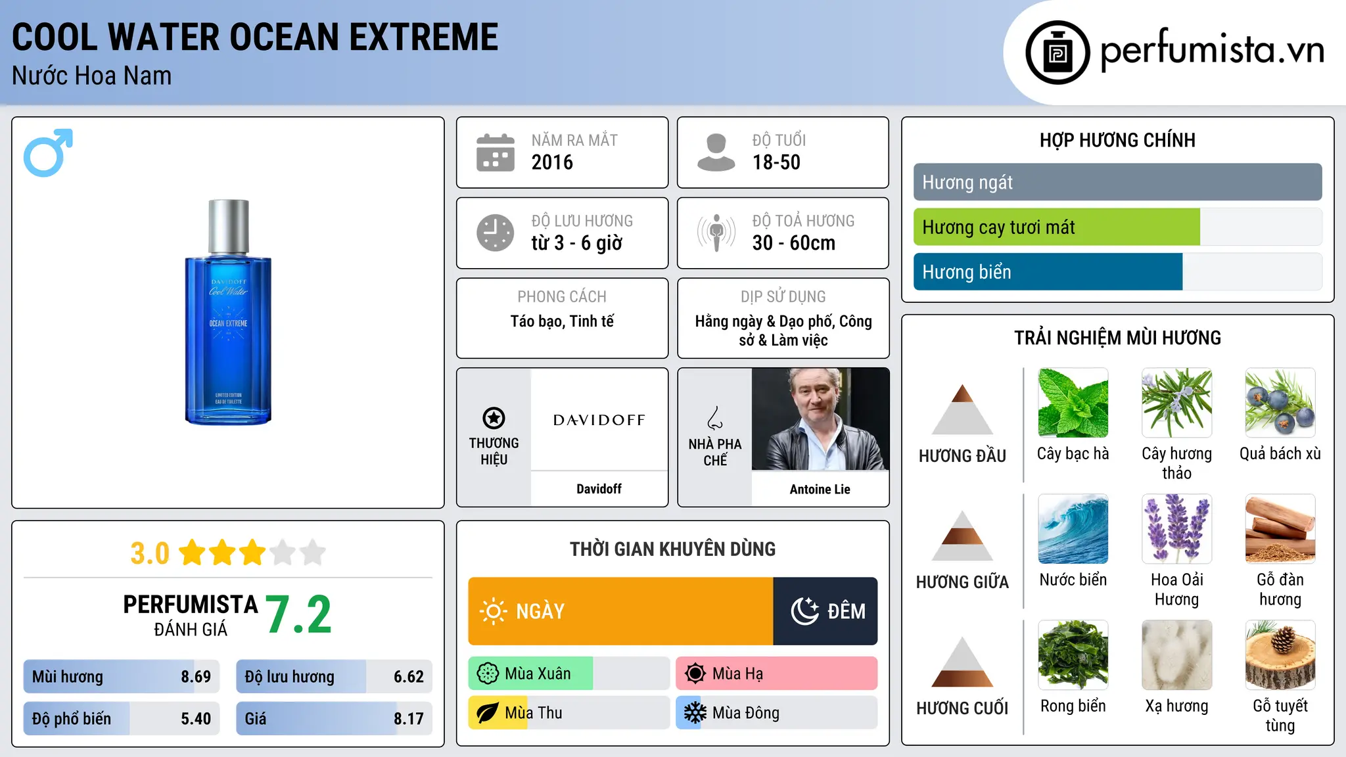Open the Antoine Lie perfumer photo

coord(820,419)
